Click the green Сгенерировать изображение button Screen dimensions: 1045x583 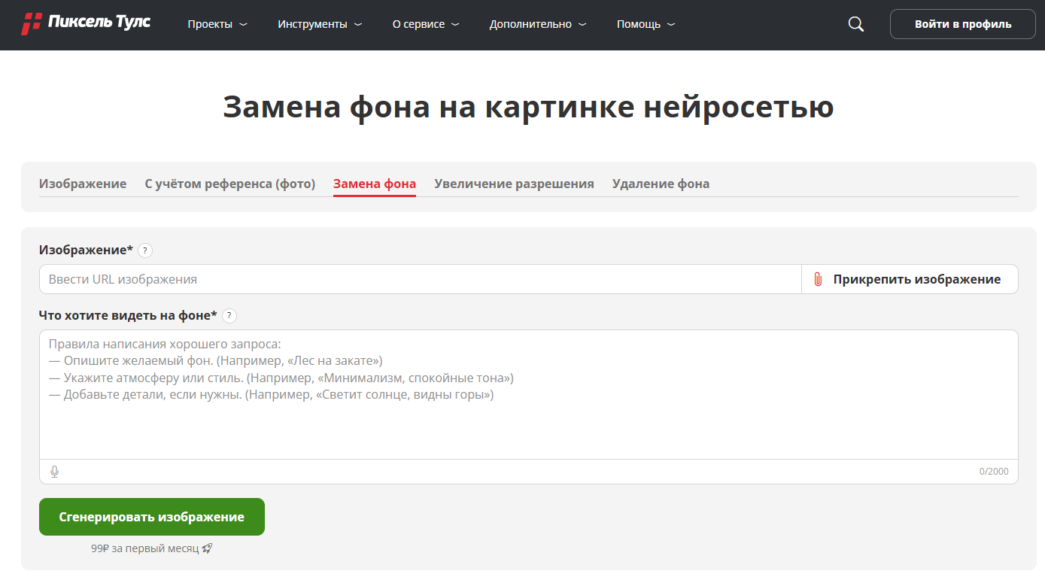click(x=152, y=517)
